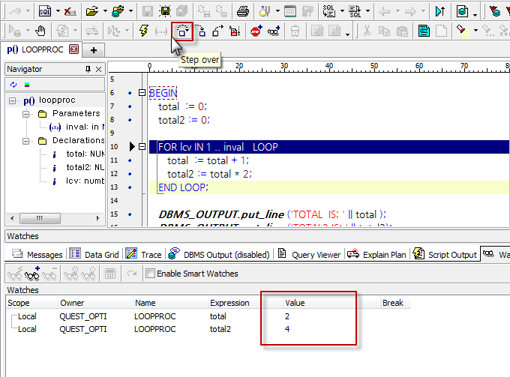
Task: Sort watches by Value column header
Action: coord(295,303)
